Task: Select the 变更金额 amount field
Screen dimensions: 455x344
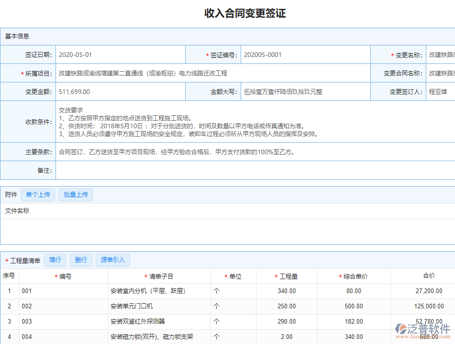Action: click(x=120, y=91)
